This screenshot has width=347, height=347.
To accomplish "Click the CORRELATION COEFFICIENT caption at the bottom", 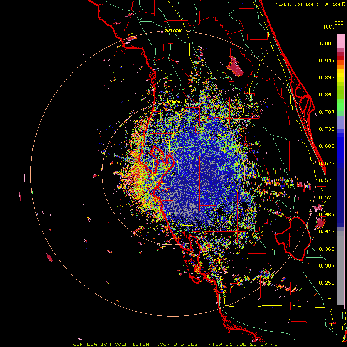I will (175, 344).
